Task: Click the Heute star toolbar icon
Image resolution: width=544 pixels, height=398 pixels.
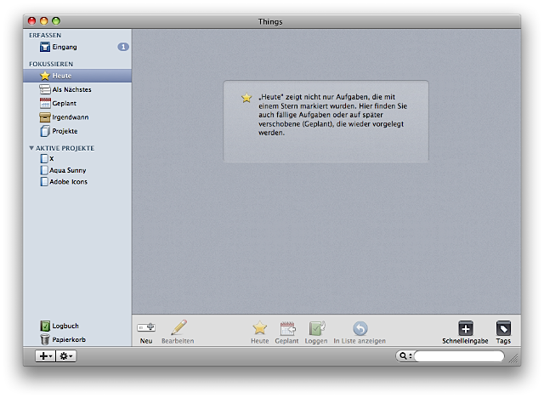Action: 259,328
